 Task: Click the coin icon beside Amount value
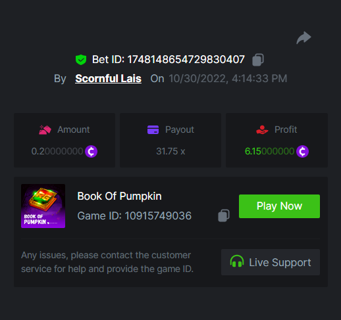[91, 151]
